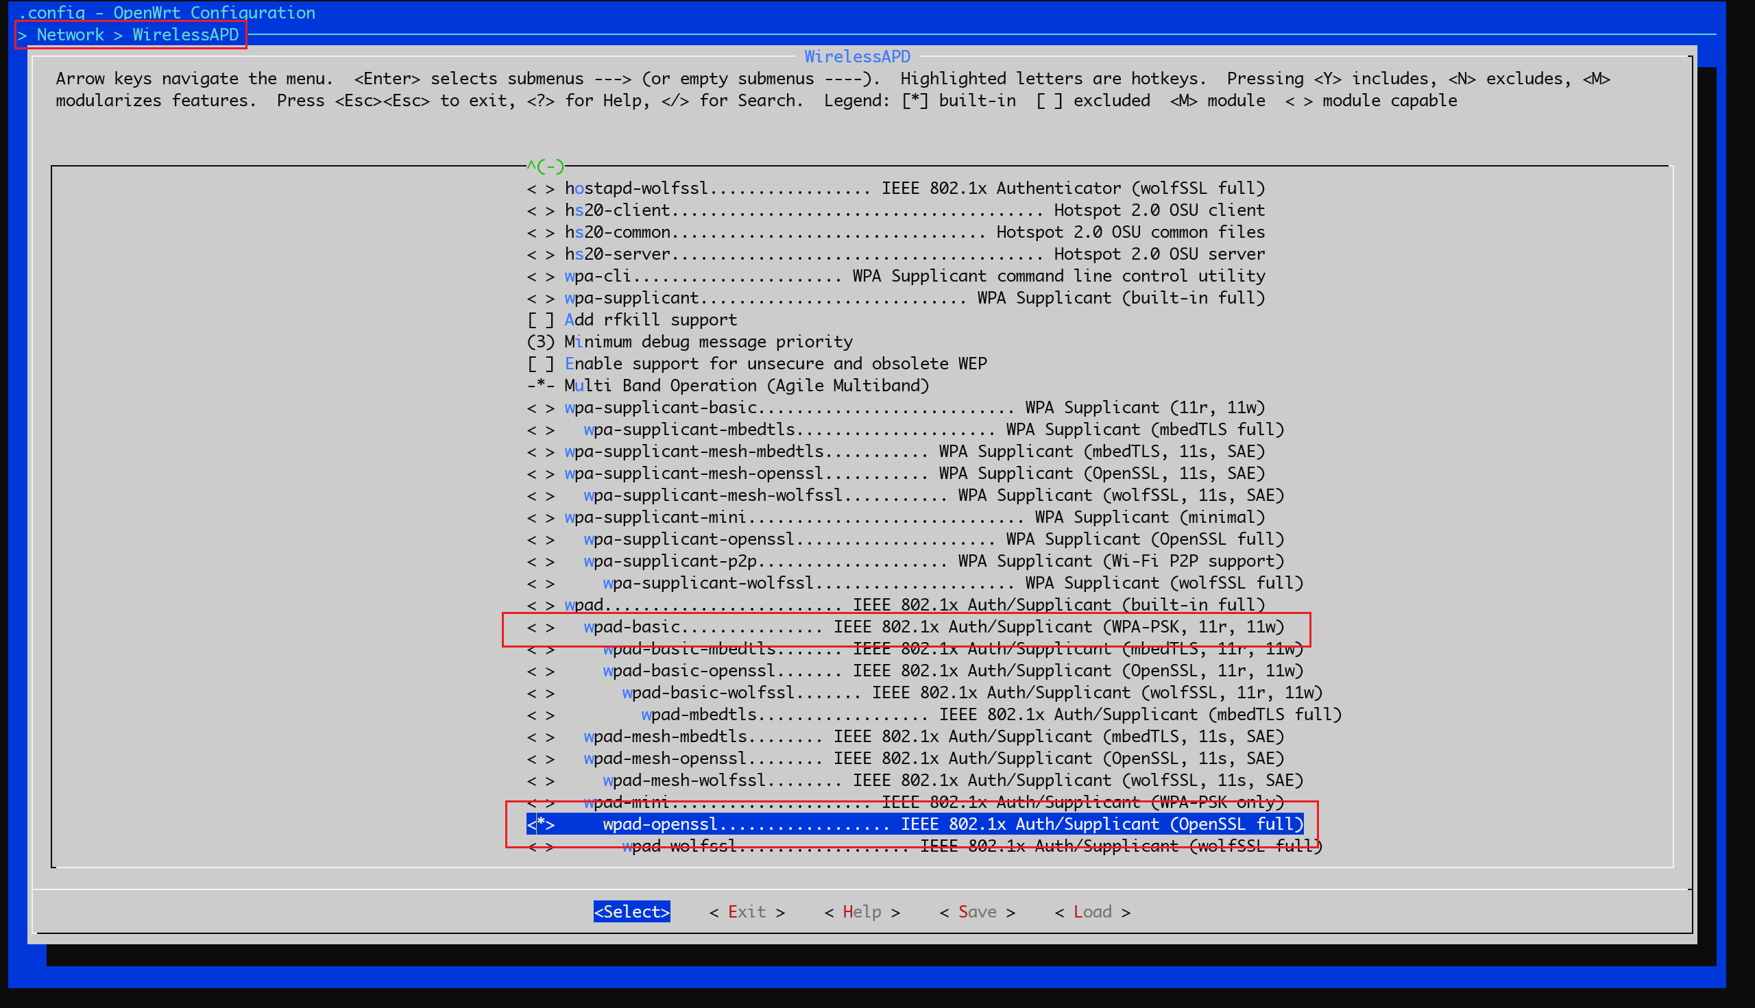Click the Select action button
1755x1008 pixels.
pyautogui.click(x=631, y=911)
